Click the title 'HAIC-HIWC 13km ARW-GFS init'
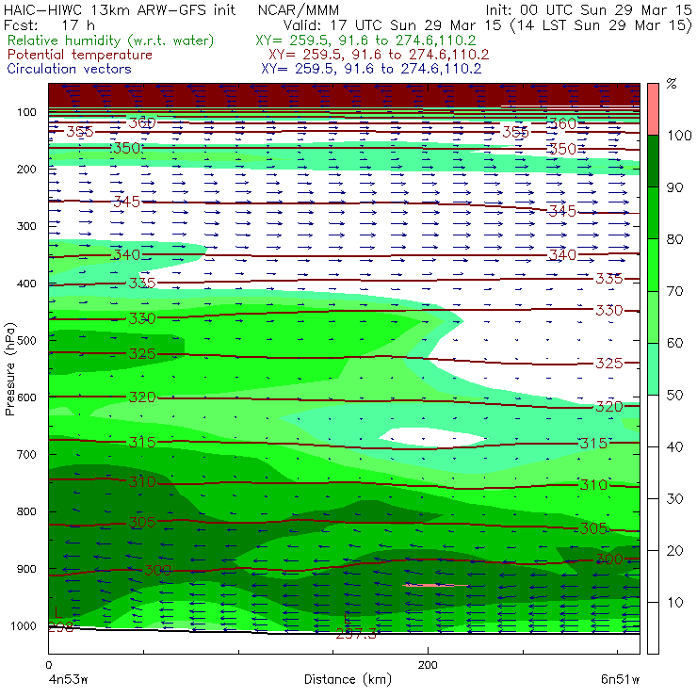697x697 pixels. point(120,9)
